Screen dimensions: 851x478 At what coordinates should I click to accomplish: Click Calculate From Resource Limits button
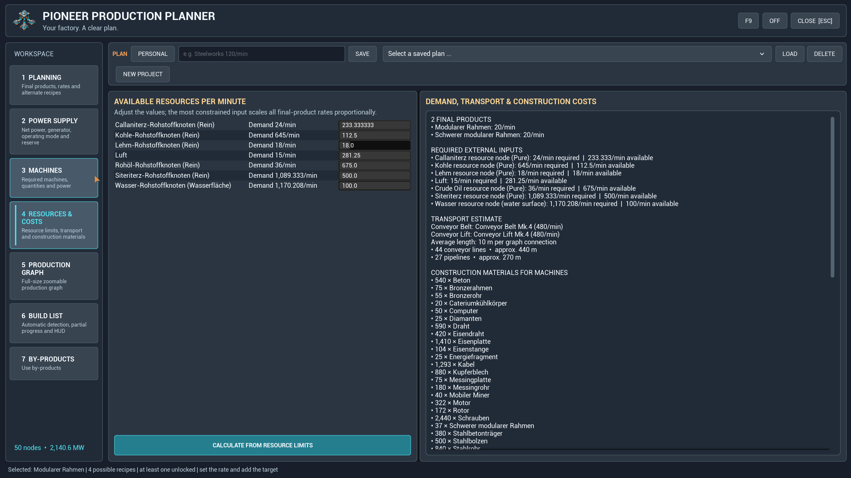click(262, 445)
